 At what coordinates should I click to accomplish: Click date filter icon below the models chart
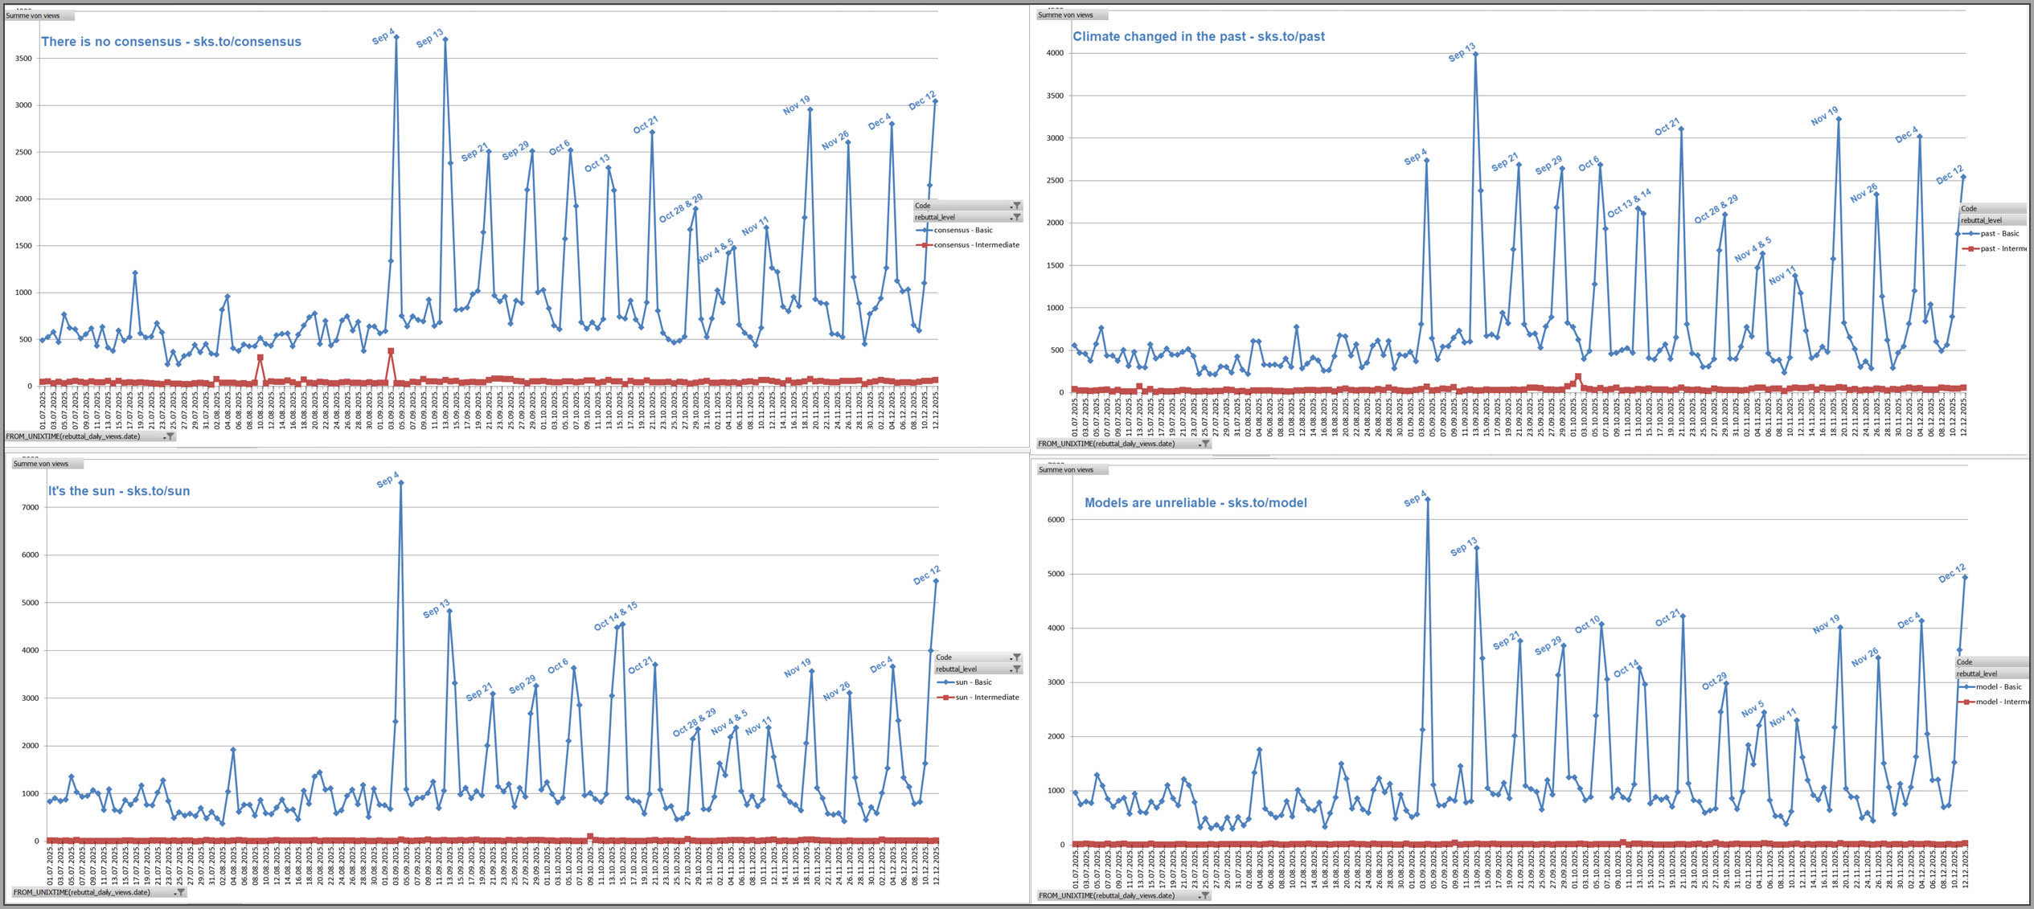tap(1204, 895)
